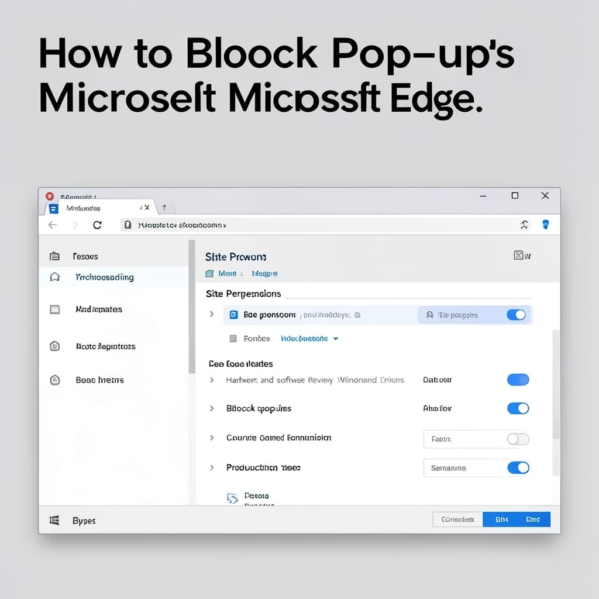Viewport: 599px width, 599px height.
Task: Click the Mme breadcrumb link
Action: coord(228,274)
